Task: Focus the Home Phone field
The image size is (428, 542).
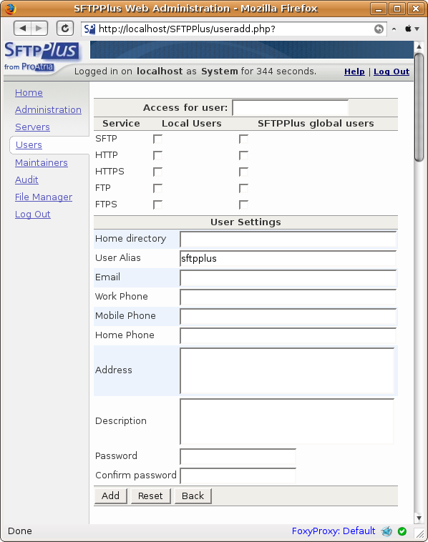Action: point(288,335)
